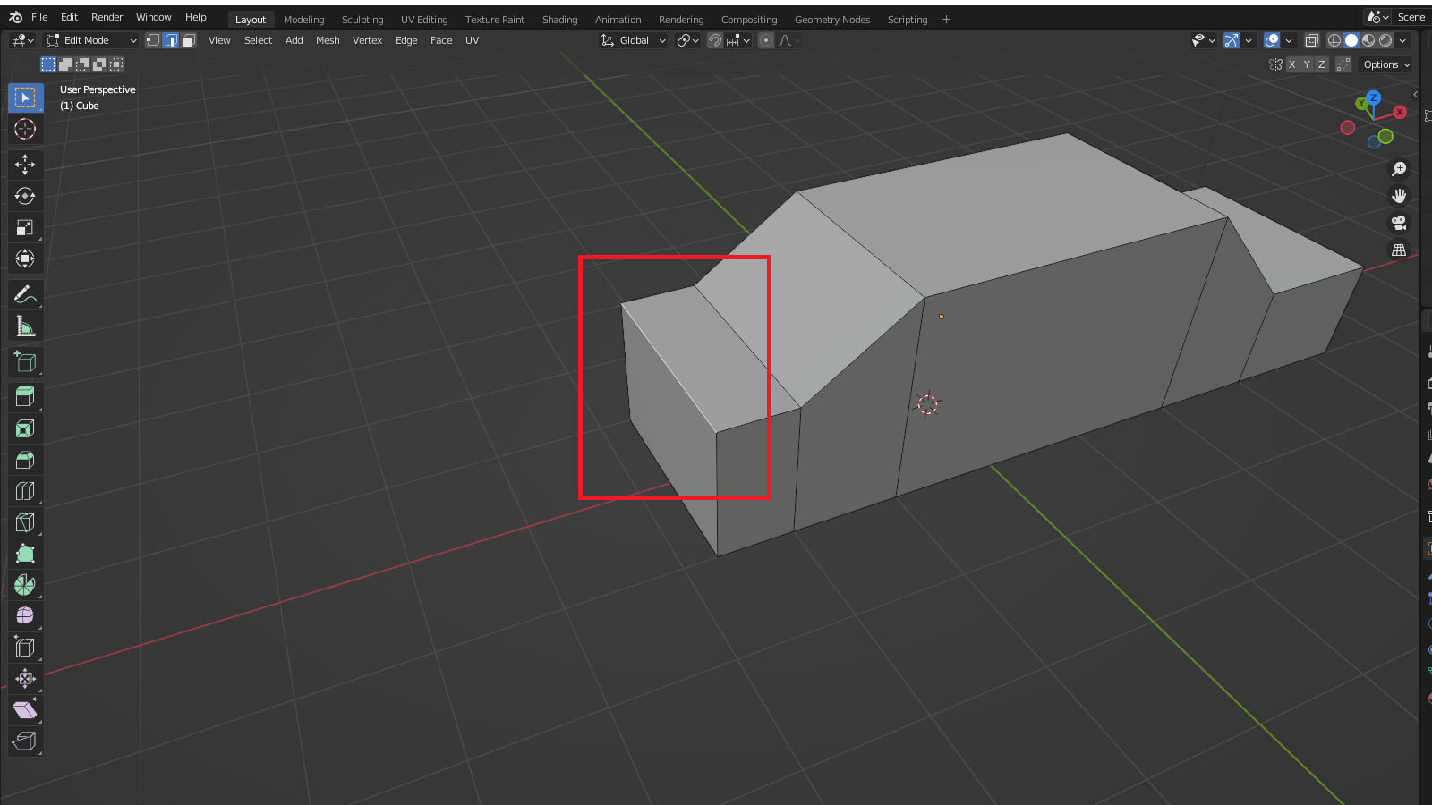
Task: Add a new workspace with plus button
Action: [946, 20]
